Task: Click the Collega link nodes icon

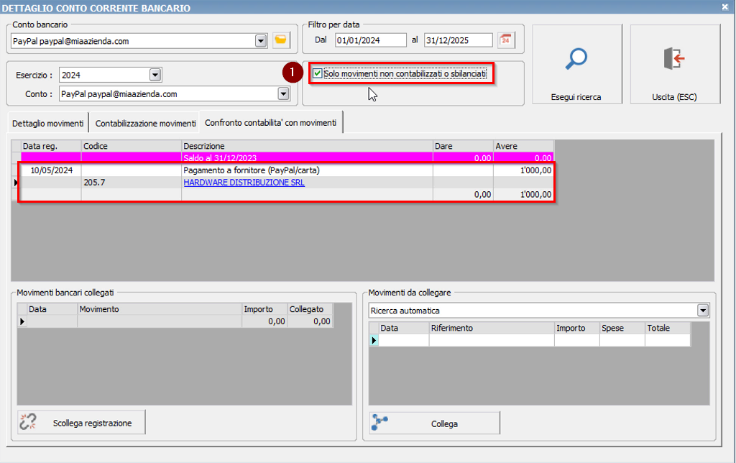Action: coord(380,423)
